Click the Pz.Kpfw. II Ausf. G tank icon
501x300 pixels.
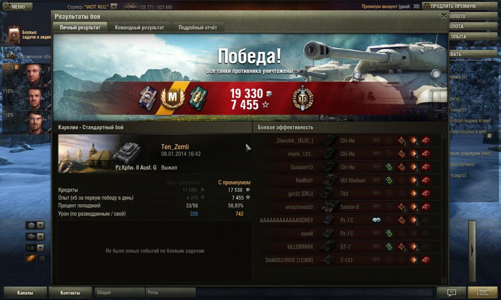pos(127,153)
